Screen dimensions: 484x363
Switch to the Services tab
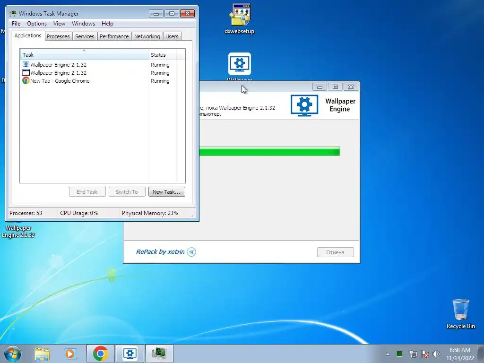[85, 36]
